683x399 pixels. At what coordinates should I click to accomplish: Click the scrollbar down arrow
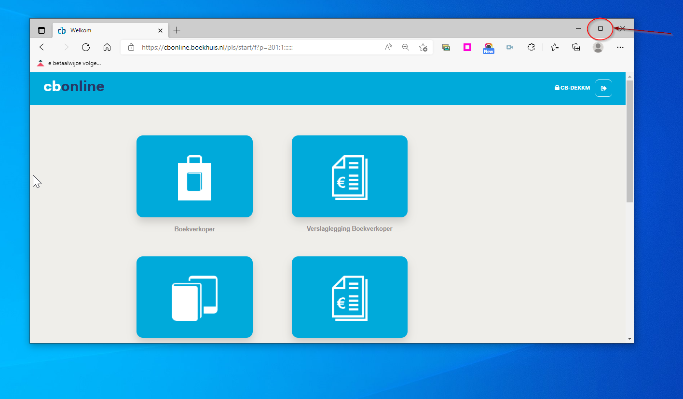(x=629, y=339)
